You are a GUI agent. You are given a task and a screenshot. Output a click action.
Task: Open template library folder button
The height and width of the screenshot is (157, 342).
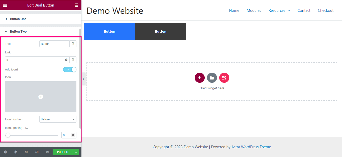212,78
